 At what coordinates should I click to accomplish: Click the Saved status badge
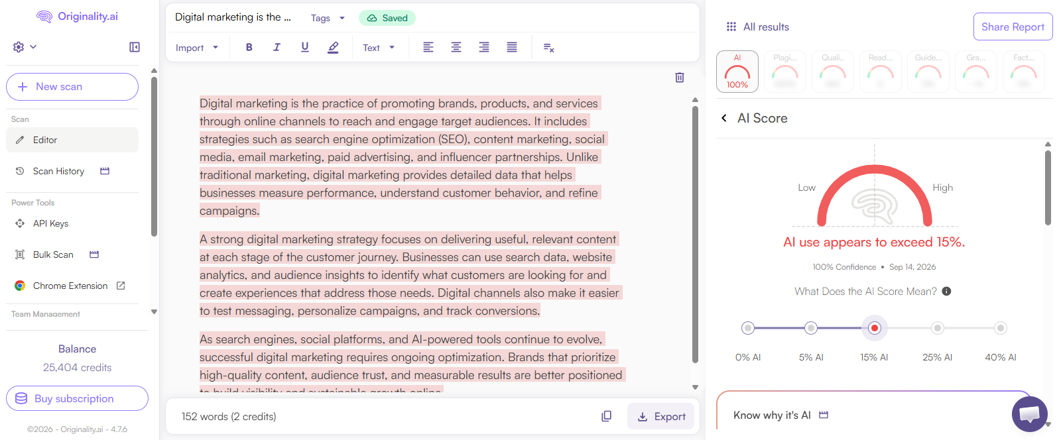pos(387,18)
